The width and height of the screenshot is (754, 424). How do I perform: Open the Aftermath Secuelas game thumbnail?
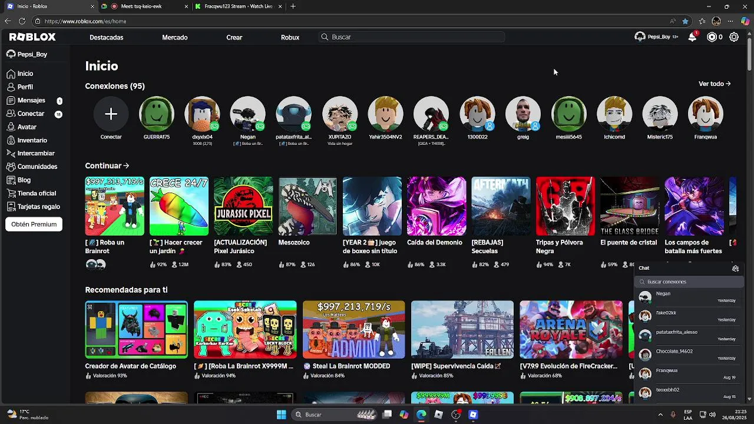(501, 206)
